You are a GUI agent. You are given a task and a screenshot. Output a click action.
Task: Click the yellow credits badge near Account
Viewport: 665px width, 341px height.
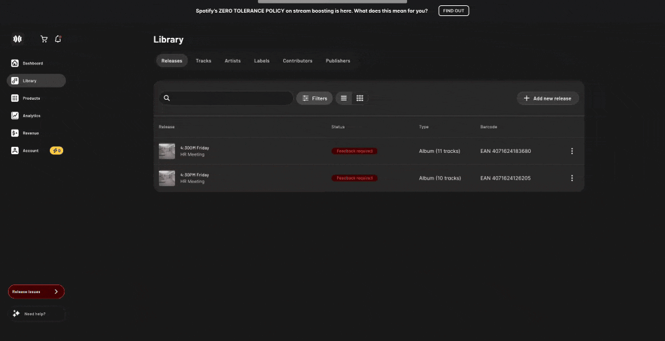57,151
